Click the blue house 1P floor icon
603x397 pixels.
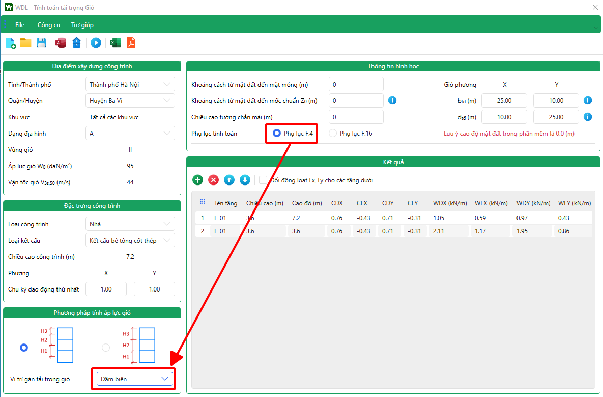[x=76, y=43]
